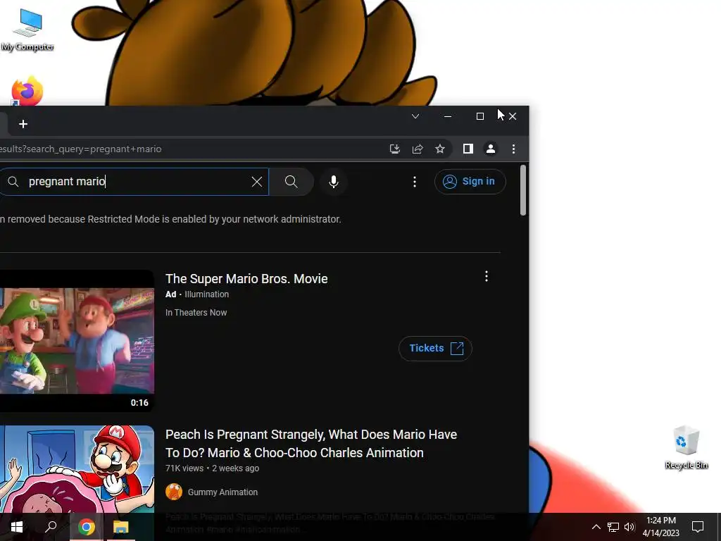Show hidden system tray icons
Screen dimensions: 721x541
point(596,527)
